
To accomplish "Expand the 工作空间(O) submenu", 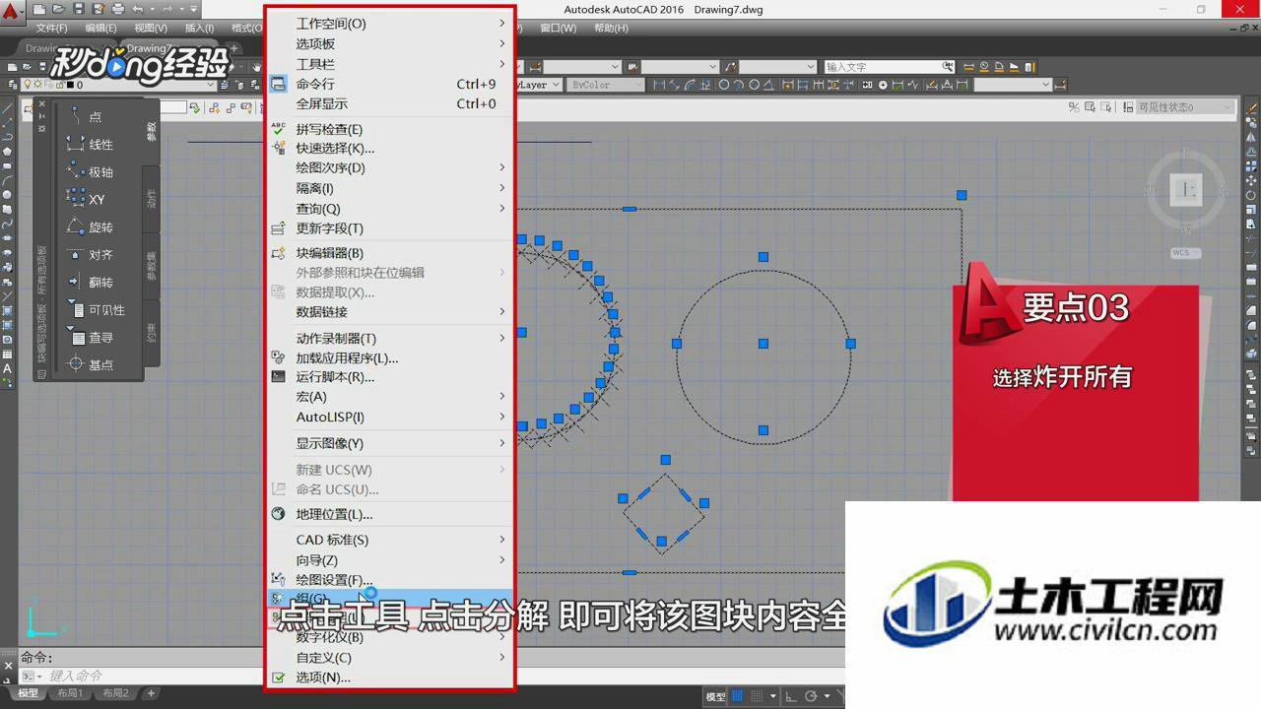I will pos(389,23).
